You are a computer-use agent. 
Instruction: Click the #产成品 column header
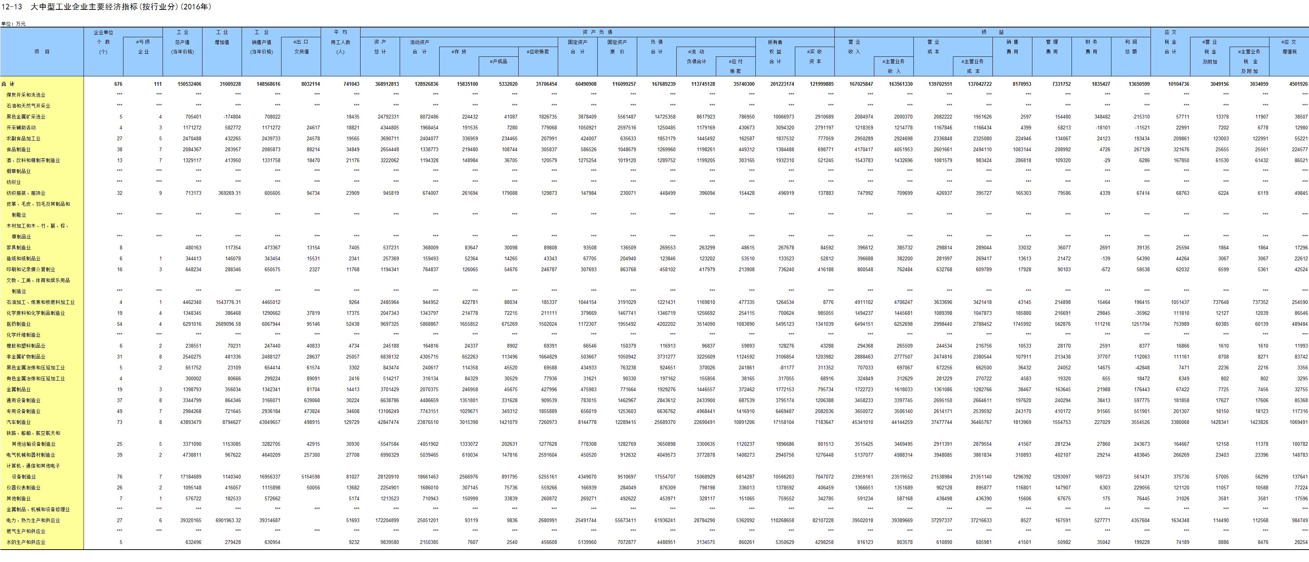[x=498, y=61]
